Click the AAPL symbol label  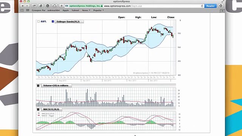(43, 22)
